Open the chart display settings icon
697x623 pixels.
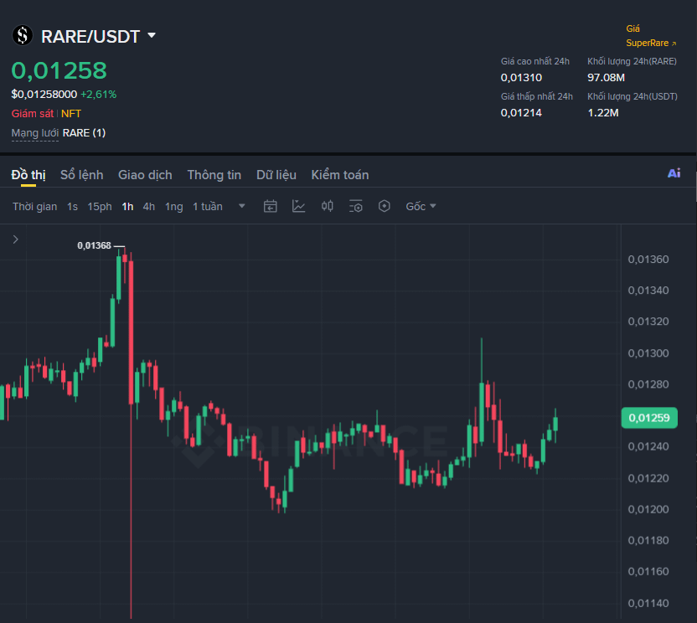pyautogui.click(x=355, y=206)
